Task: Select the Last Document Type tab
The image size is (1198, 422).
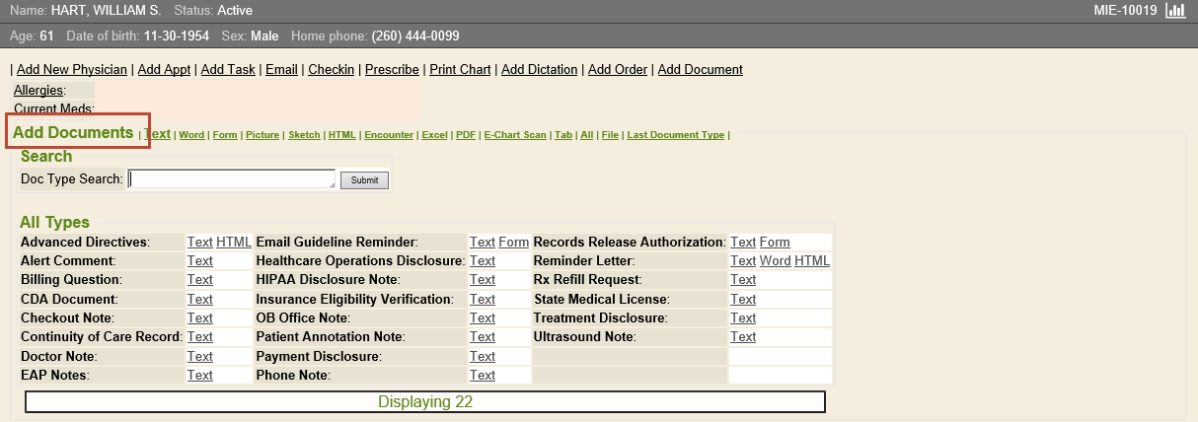Action: point(675,135)
